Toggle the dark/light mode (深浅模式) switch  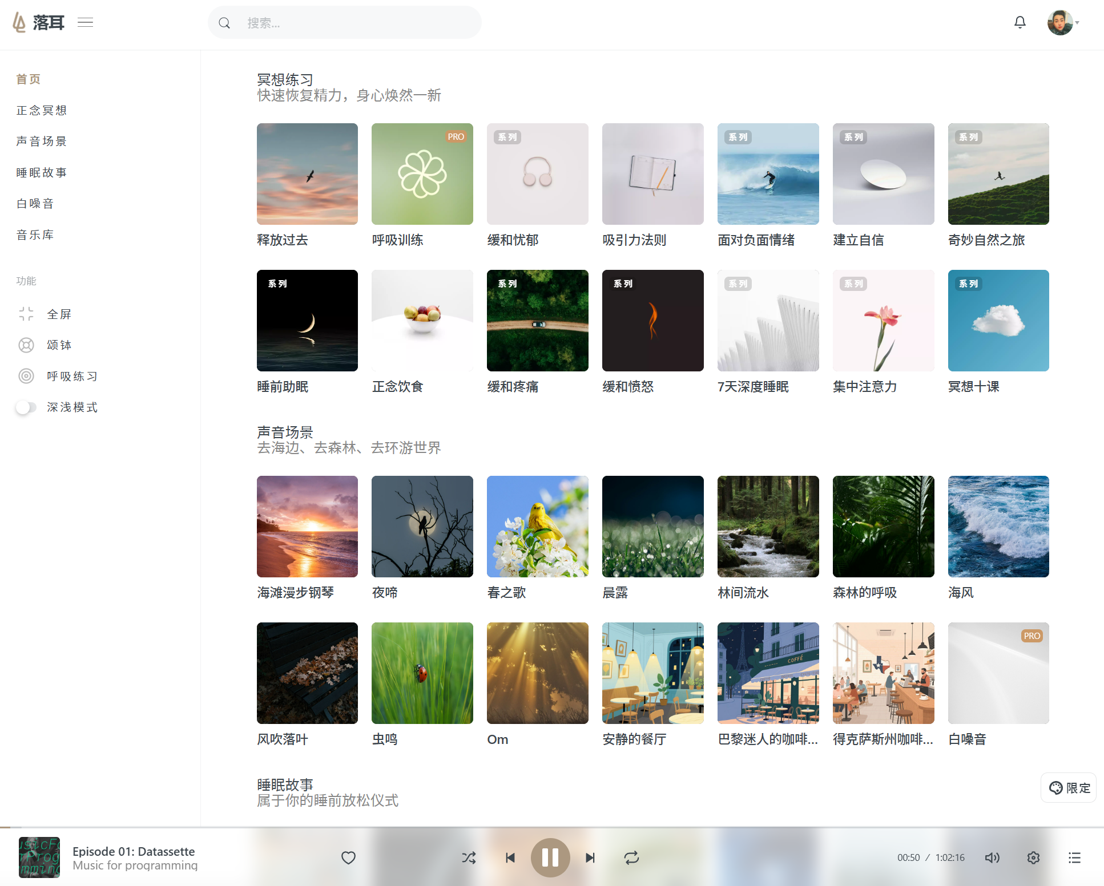click(x=26, y=407)
